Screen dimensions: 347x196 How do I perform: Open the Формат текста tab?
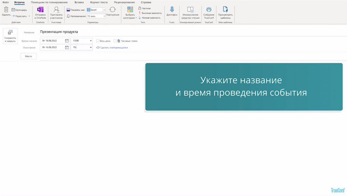pyautogui.click(x=99, y=2)
